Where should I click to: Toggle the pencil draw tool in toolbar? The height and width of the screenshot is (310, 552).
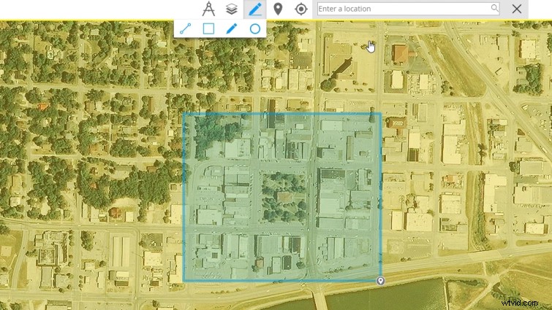coord(255,9)
